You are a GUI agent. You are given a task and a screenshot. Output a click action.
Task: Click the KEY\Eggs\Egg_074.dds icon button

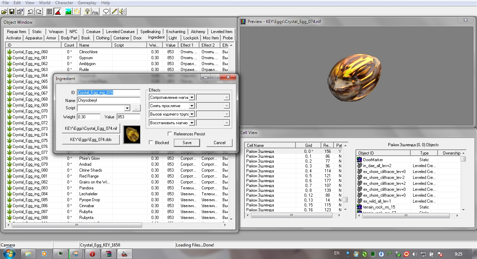[91, 139]
